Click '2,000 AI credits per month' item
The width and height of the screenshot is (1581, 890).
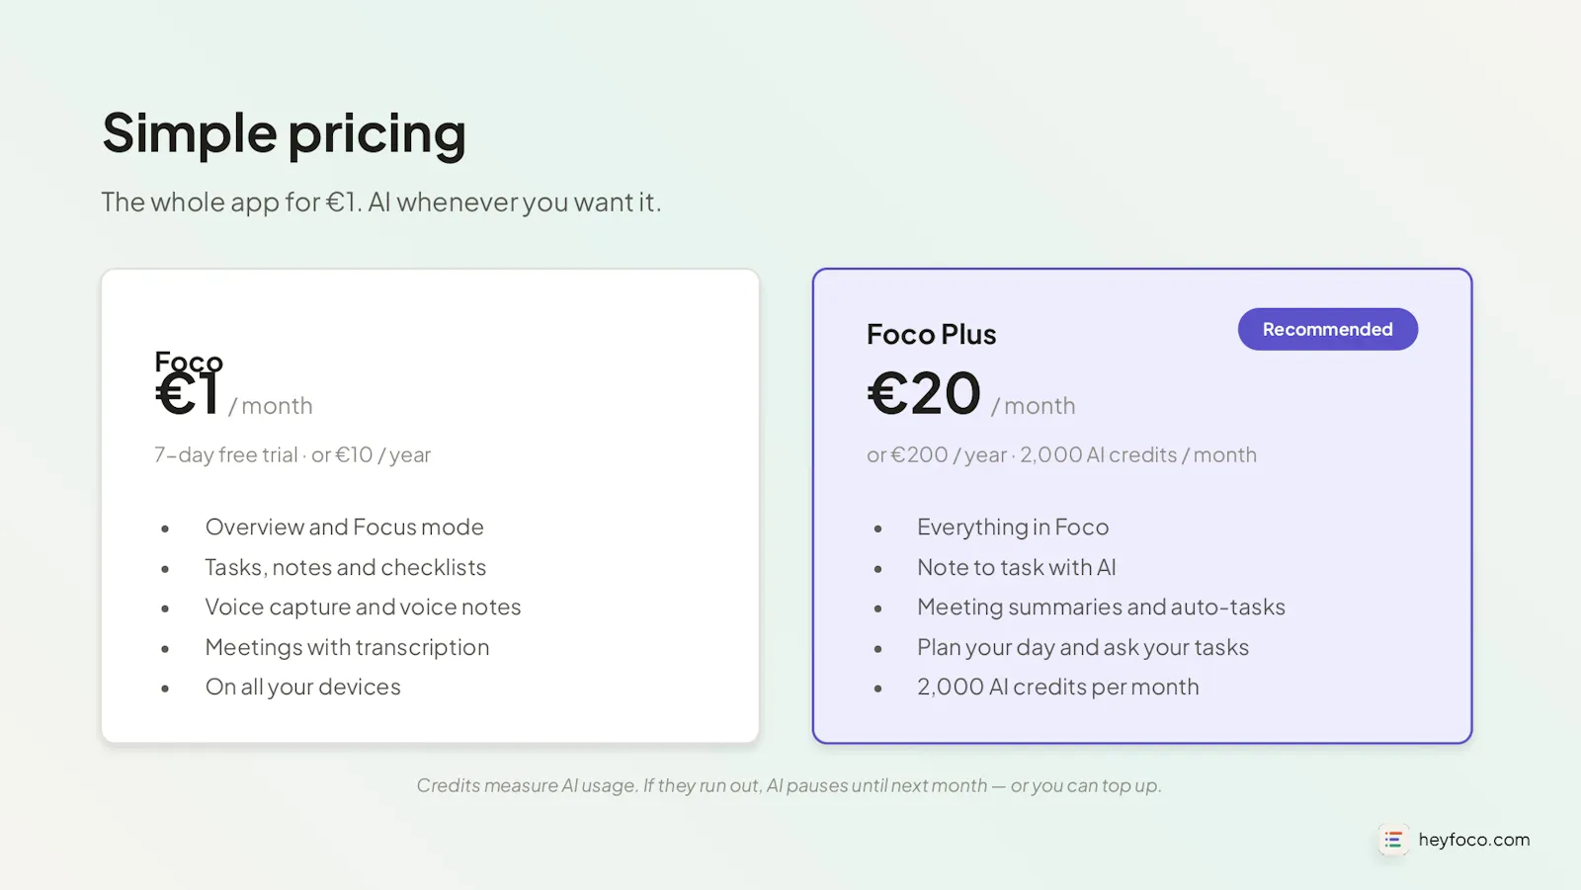(1057, 687)
